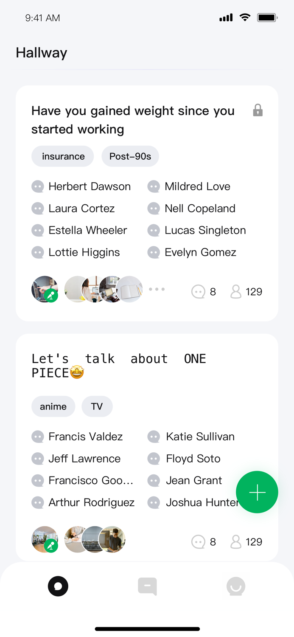Select the anime tag on ONE PIECE room
This screenshot has width=294, height=637.
pos(53,406)
